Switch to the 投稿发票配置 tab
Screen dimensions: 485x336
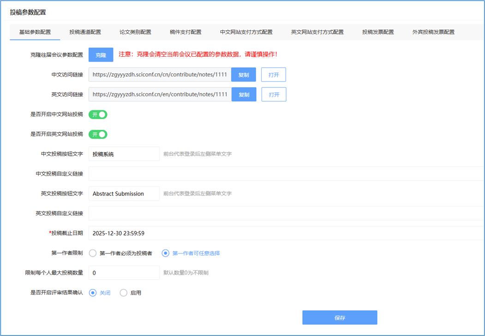coord(378,32)
